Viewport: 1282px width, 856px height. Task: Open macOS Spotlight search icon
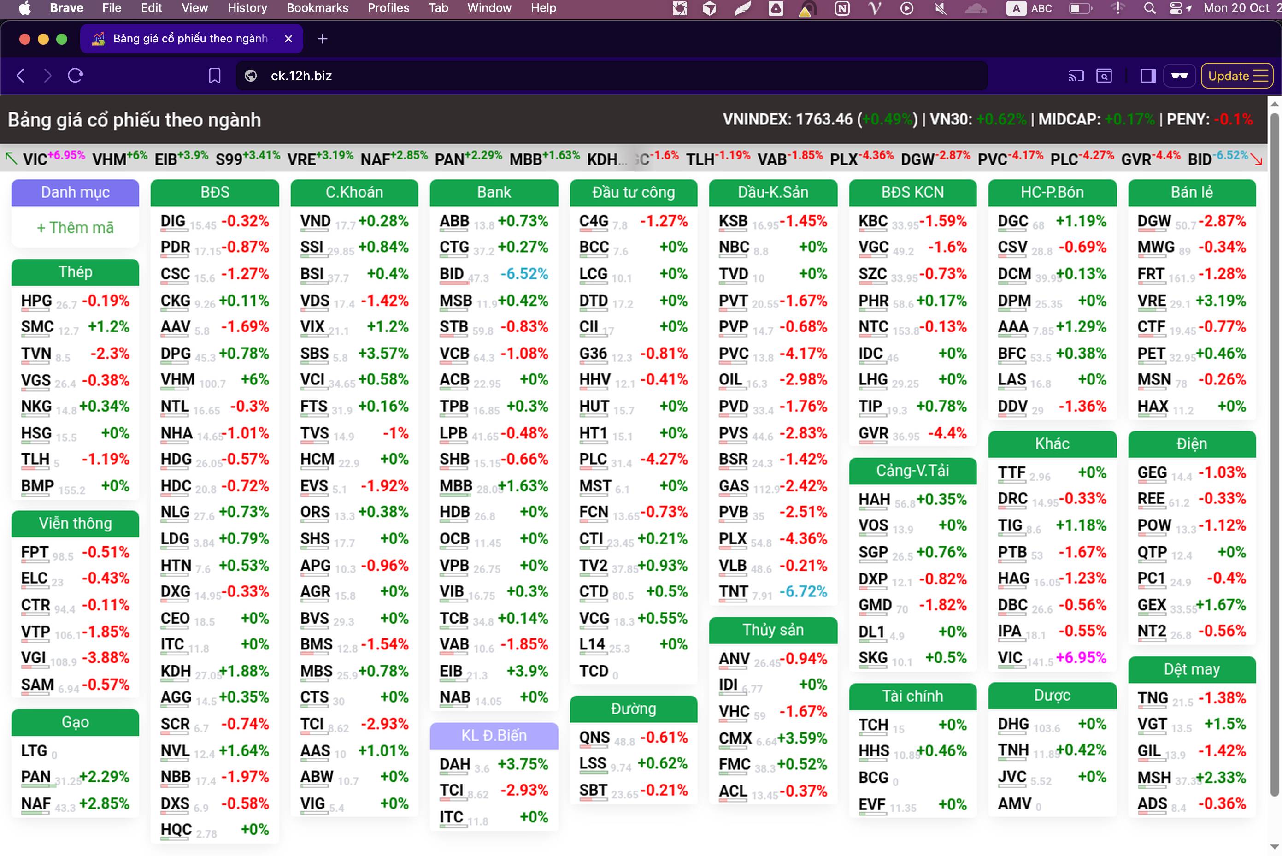coord(1149,8)
